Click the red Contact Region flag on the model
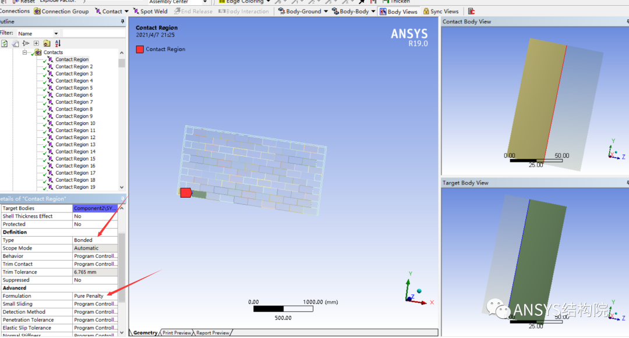629x338 pixels. point(186,193)
